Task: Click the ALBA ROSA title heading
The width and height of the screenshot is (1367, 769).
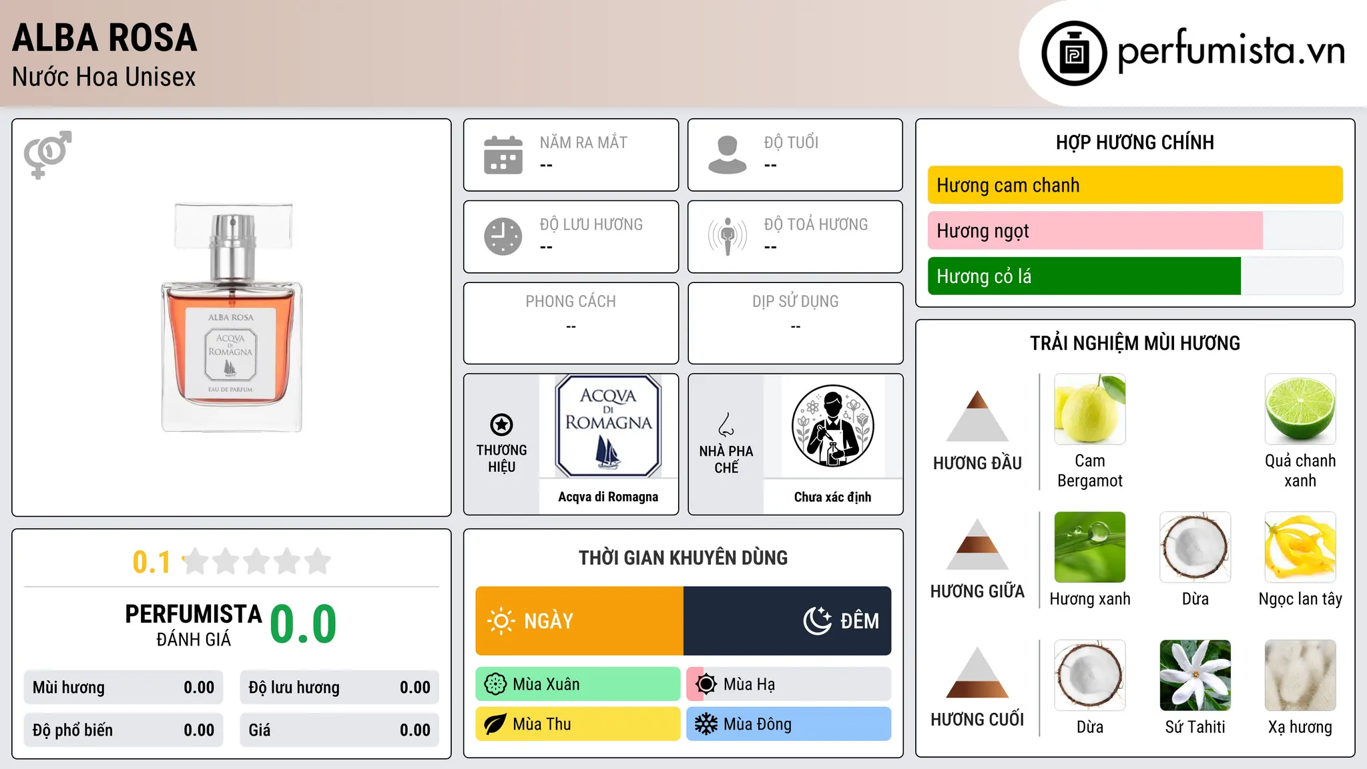Action: (105, 37)
